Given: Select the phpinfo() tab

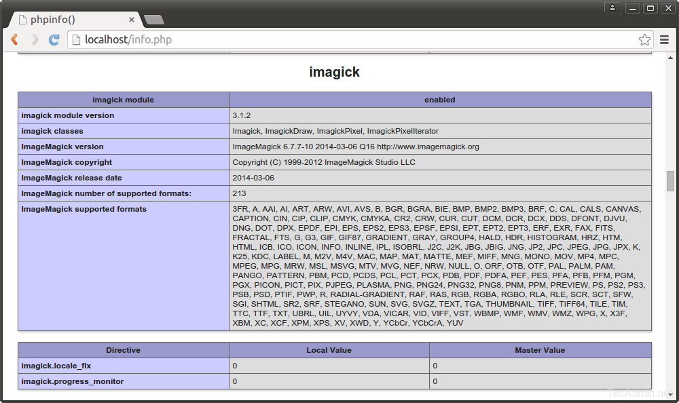Looking at the screenshot, I should 76,20.
